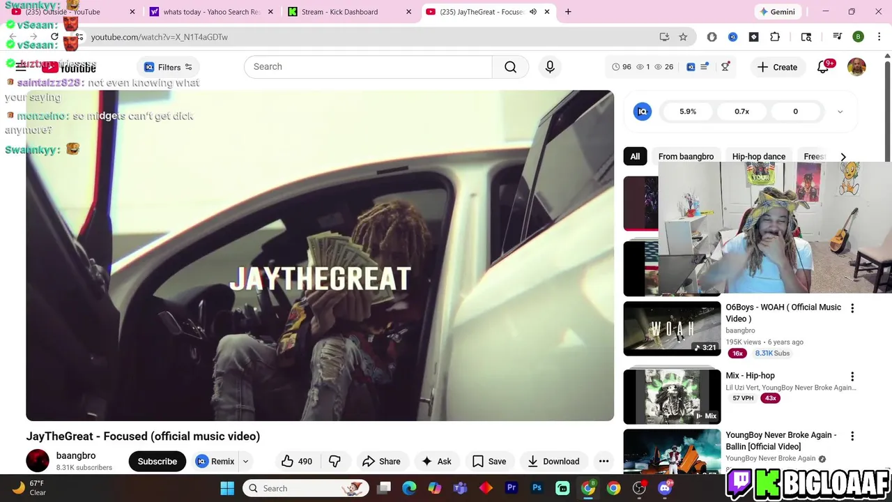Image resolution: width=892 pixels, height=502 pixels.
Task: Click the Download button
Action: 553,461
